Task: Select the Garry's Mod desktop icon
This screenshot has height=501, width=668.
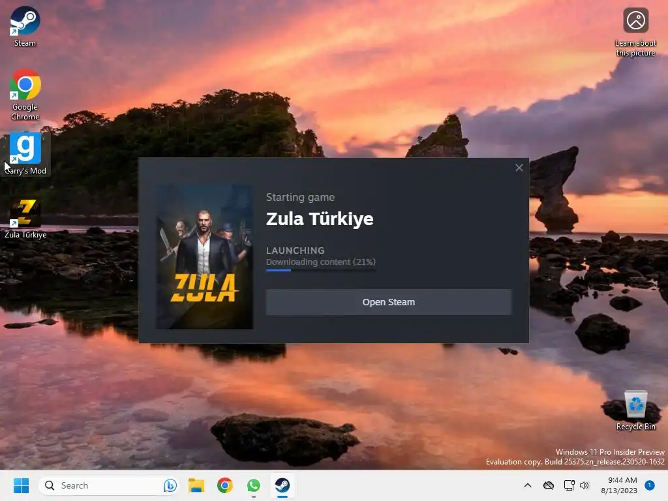Action: point(25,154)
